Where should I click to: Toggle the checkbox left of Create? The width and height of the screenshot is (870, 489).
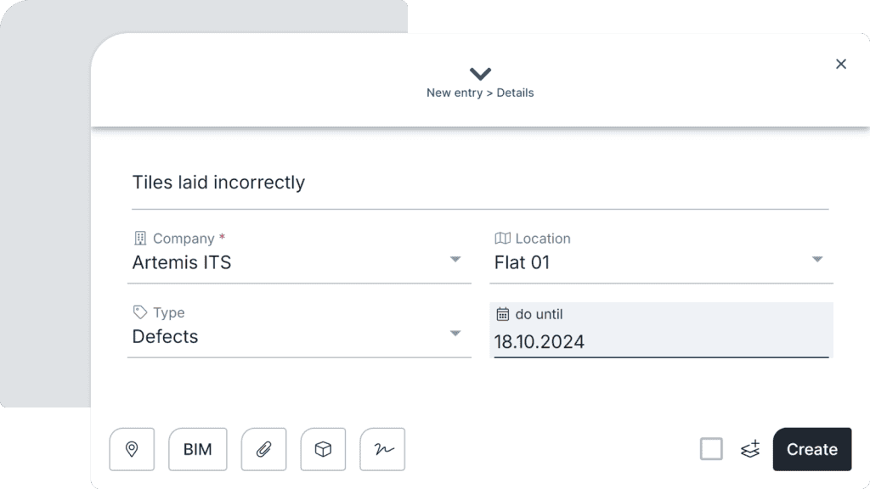pyautogui.click(x=711, y=449)
